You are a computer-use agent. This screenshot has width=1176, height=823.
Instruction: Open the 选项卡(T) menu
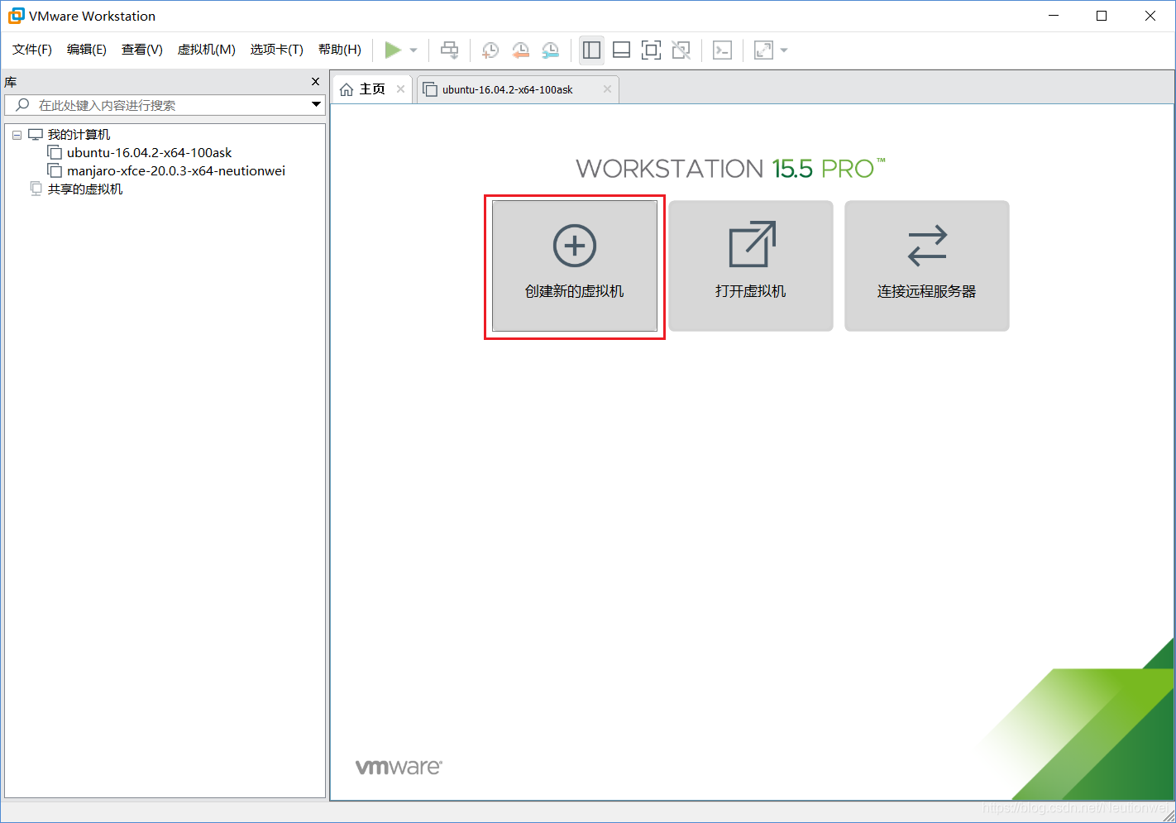coord(277,50)
